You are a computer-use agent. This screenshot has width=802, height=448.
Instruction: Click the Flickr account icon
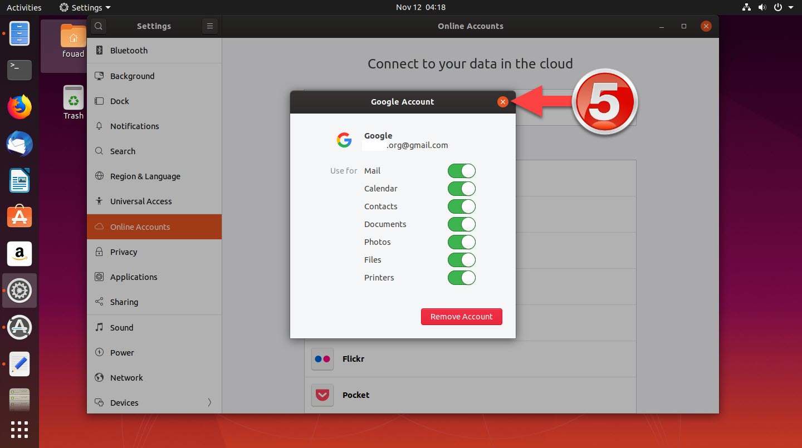pyautogui.click(x=322, y=359)
